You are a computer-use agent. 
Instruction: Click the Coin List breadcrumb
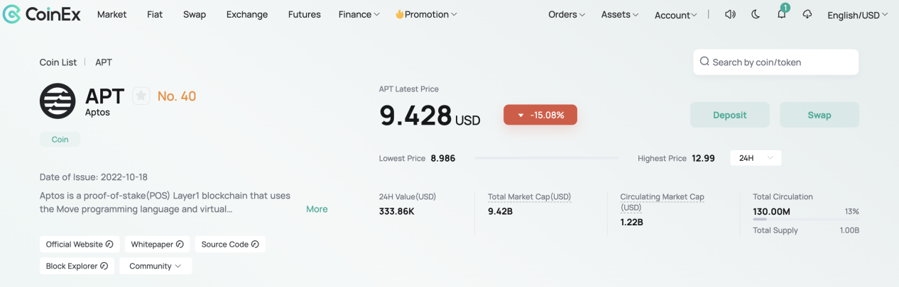click(x=58, y=62)
